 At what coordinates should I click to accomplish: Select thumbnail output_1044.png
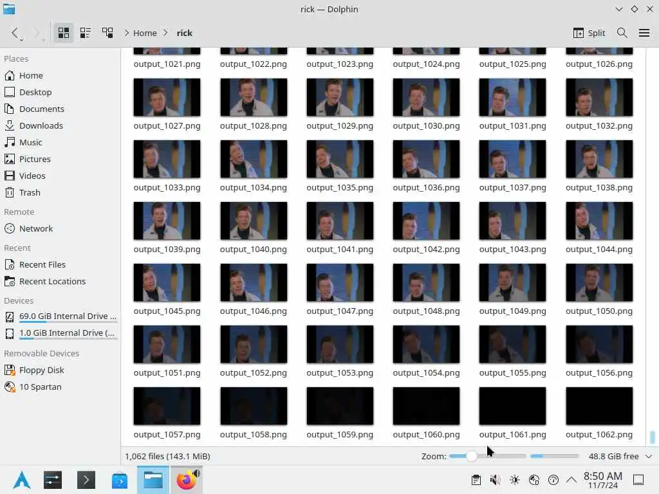coord(599,221)
